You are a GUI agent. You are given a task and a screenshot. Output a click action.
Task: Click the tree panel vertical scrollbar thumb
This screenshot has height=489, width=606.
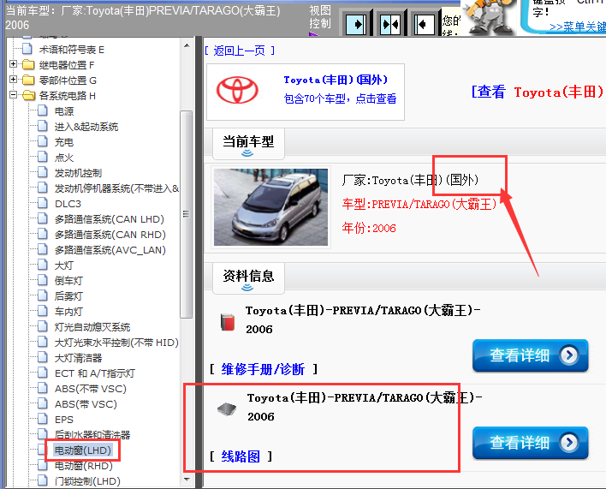(187, 214)
